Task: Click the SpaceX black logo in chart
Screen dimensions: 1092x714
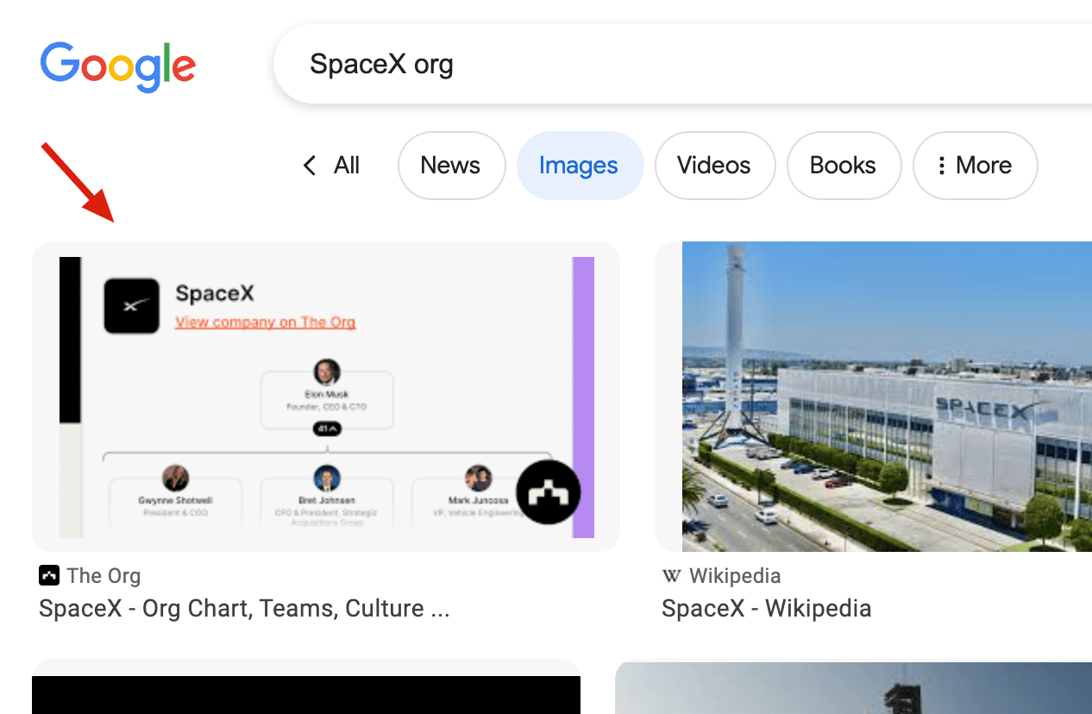Action: (131, 305)
